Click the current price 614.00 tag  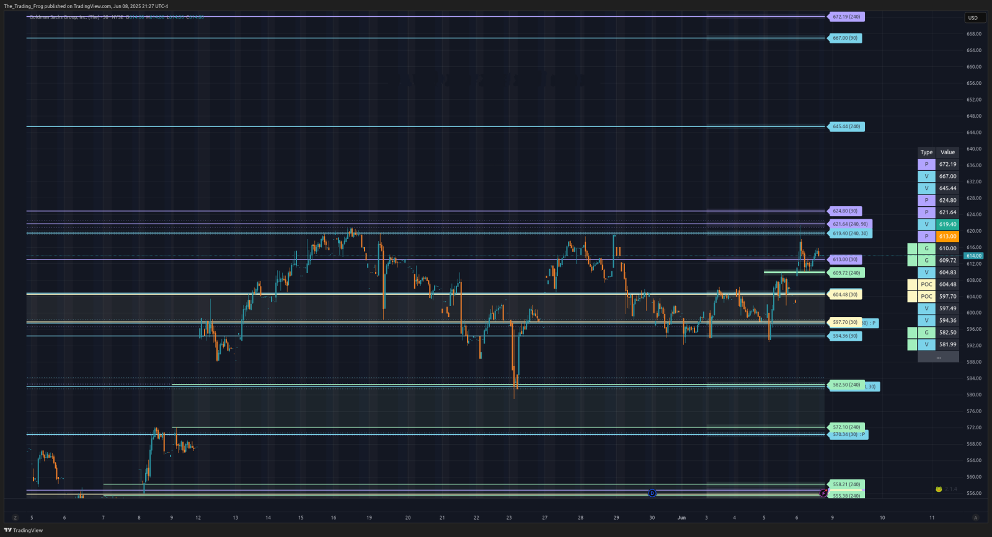tap(973, 256)
